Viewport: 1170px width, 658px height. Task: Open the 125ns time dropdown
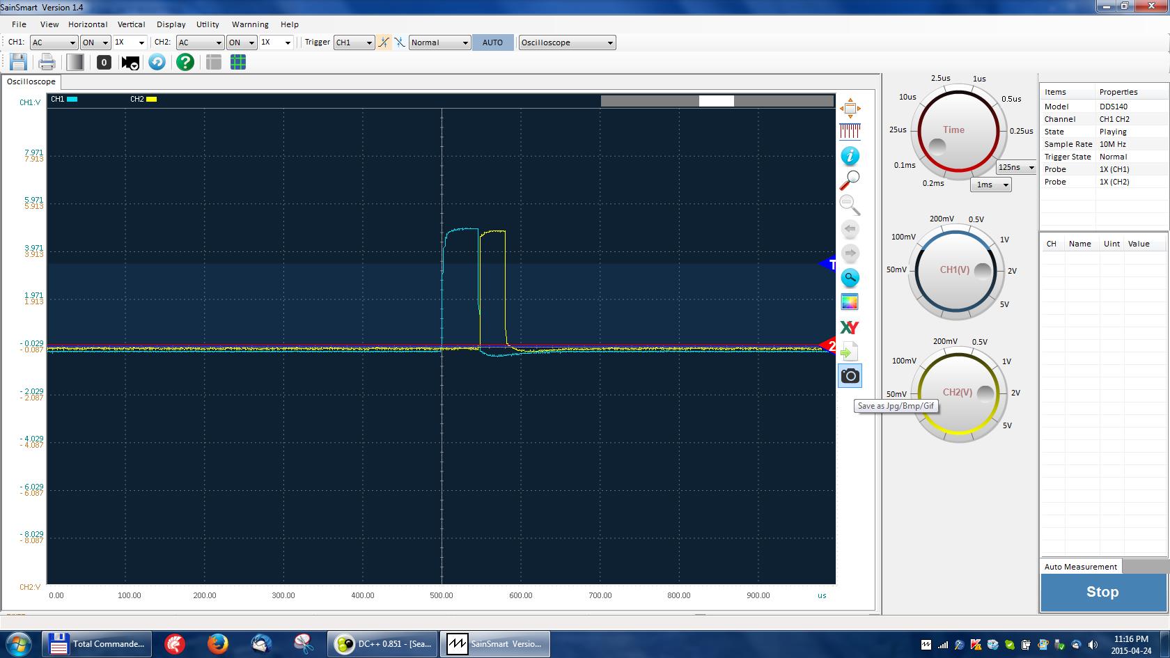[x=1016, y=167]
